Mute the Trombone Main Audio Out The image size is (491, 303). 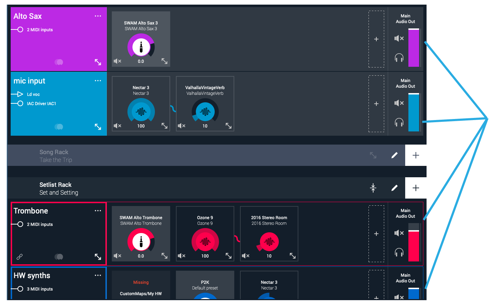(399, 233)
